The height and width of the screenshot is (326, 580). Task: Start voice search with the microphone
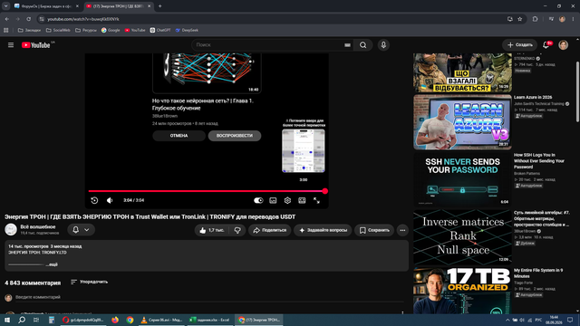coord(383,45)
